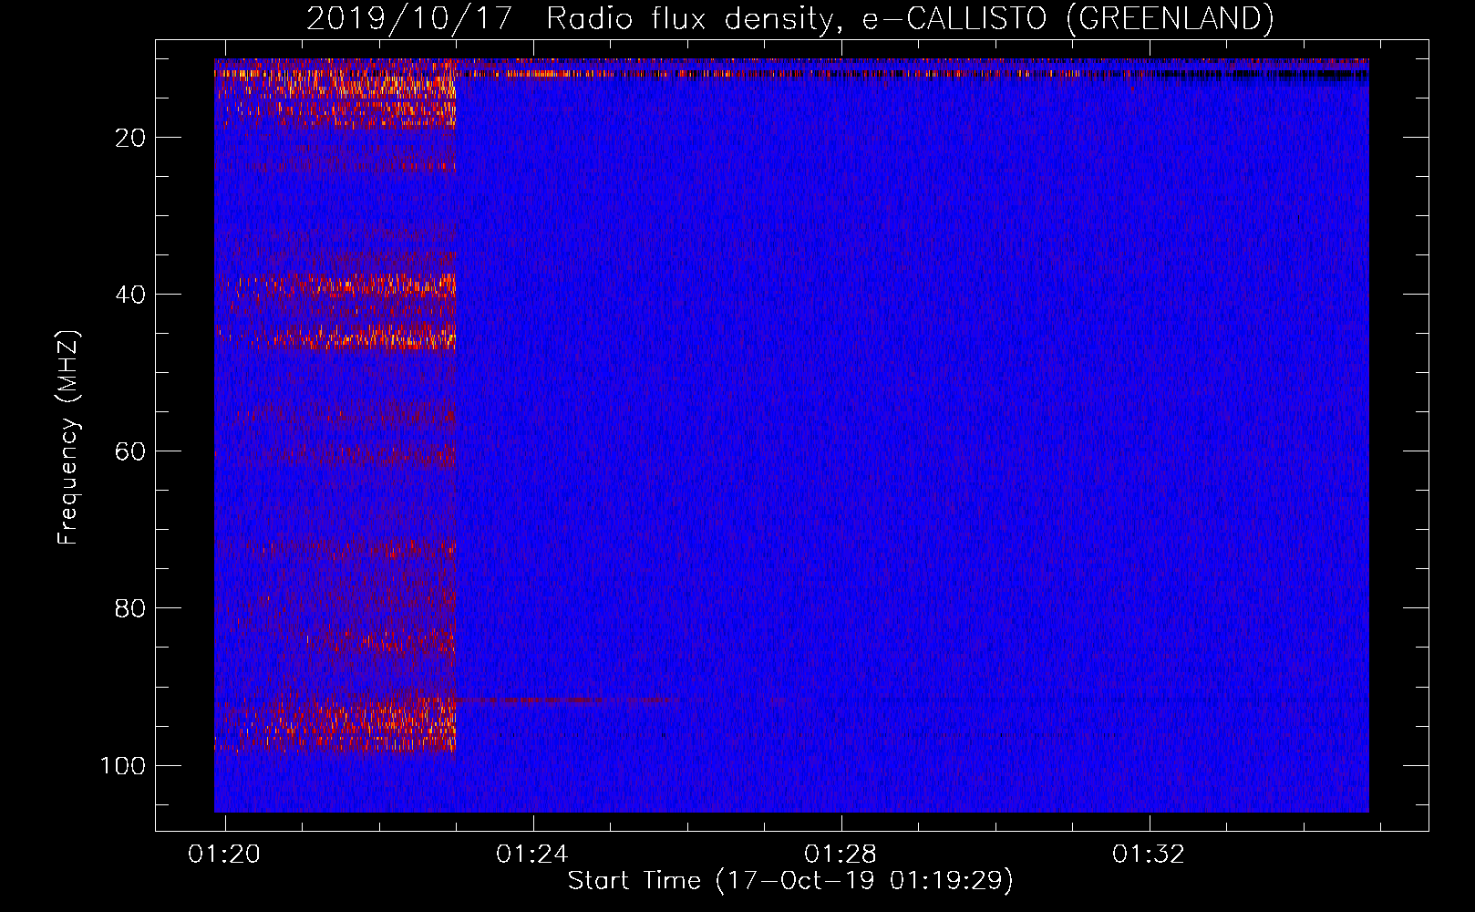Click the 01:20 time tick label
The height and width of the screenshot is (912, 1475).
(x=224, y=854)
